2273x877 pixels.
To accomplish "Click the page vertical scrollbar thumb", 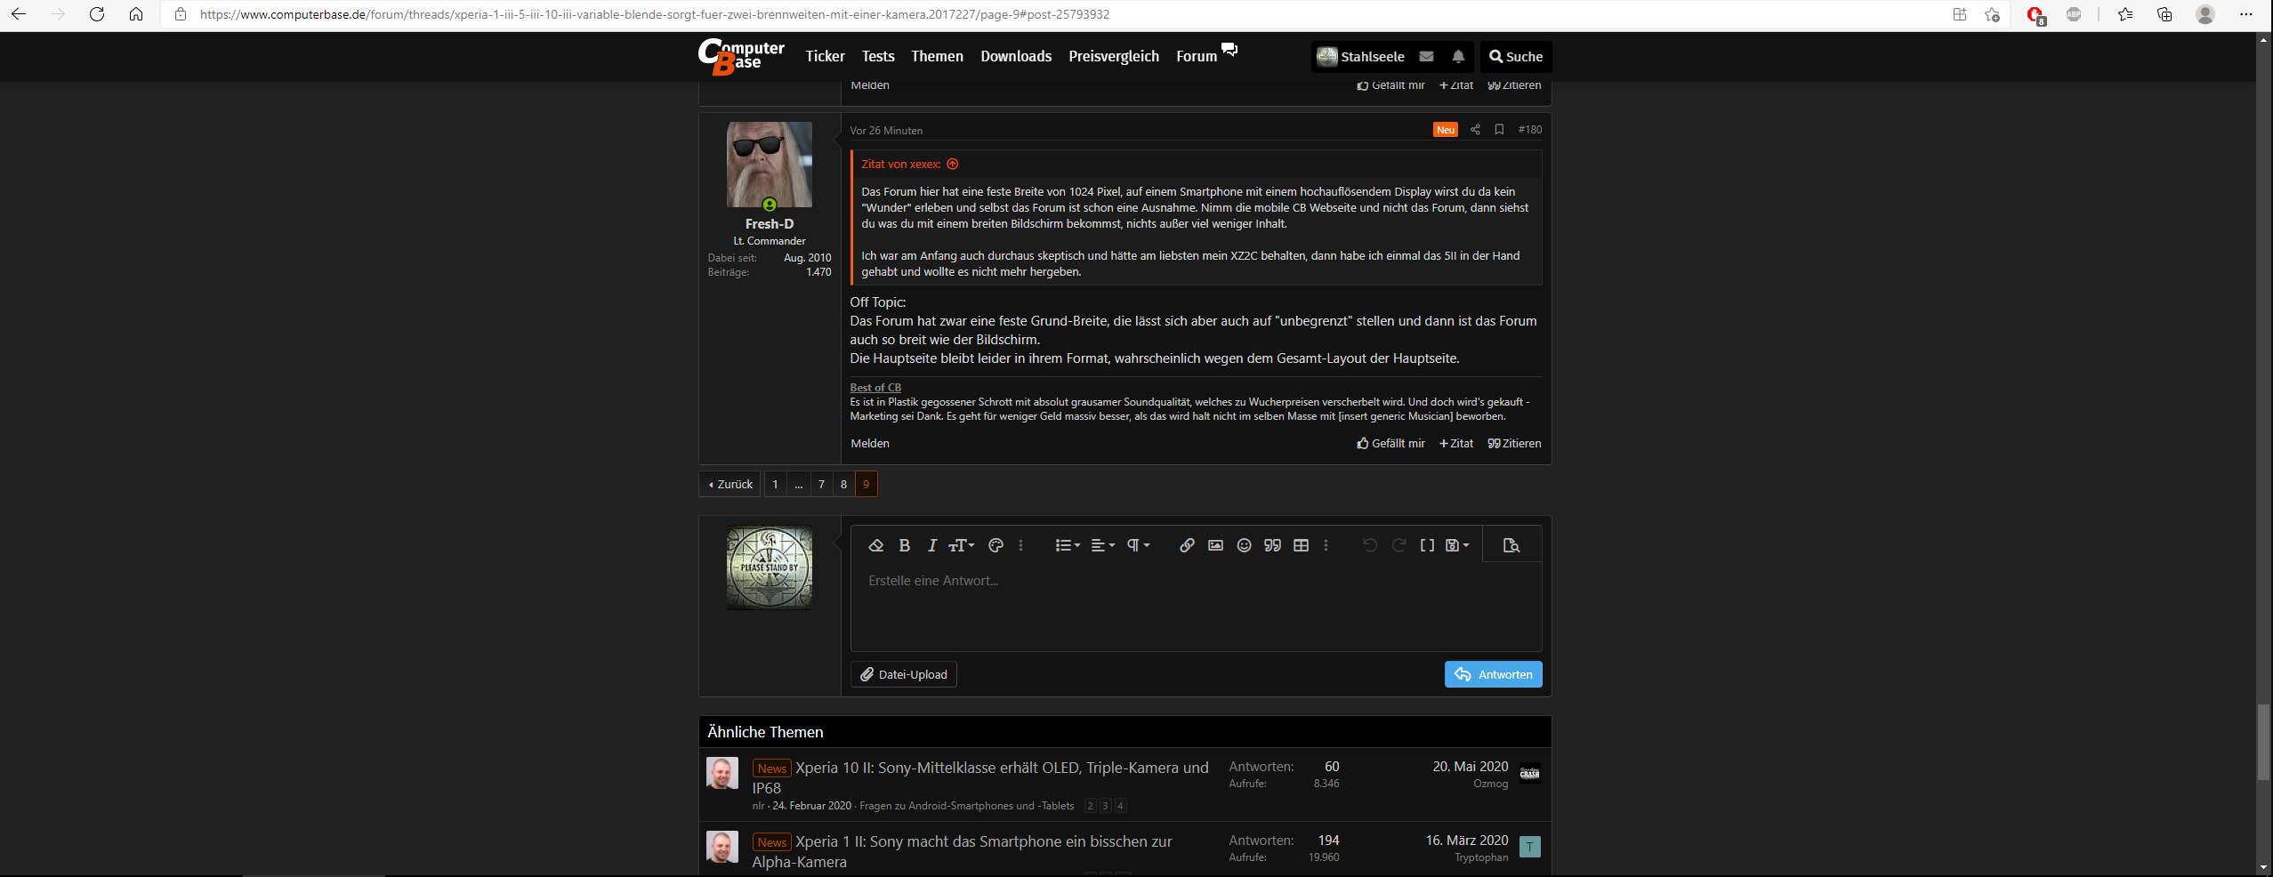I will (2264, 743).
